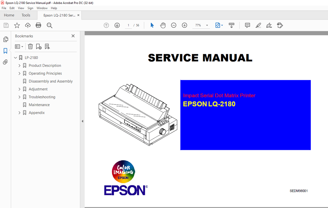Edit the page number field
The image size is (328, 208).
(128, 25)
